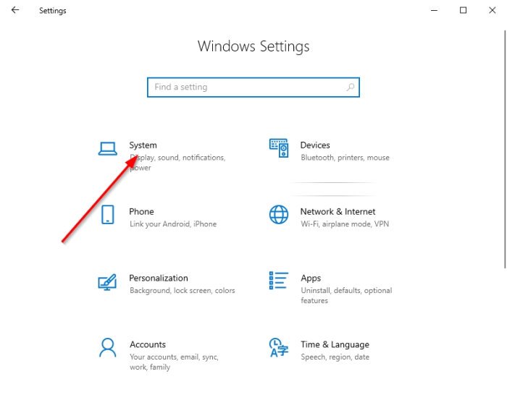Click the Windows Settings heading
The width and height of the screenshot is (507, 400).
pos(253,46)
